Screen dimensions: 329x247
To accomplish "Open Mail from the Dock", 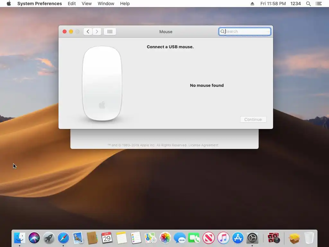I will click(x=78, y=238).
